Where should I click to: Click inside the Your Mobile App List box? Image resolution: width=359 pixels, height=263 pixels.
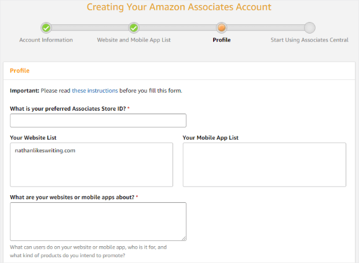tap(265, 165)
